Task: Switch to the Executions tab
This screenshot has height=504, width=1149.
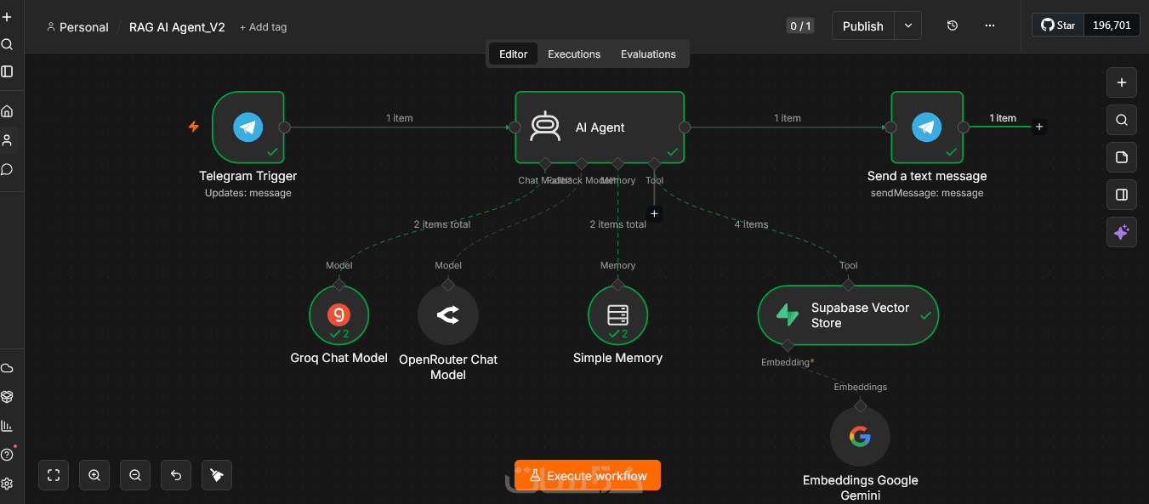Action: point(574,54)
